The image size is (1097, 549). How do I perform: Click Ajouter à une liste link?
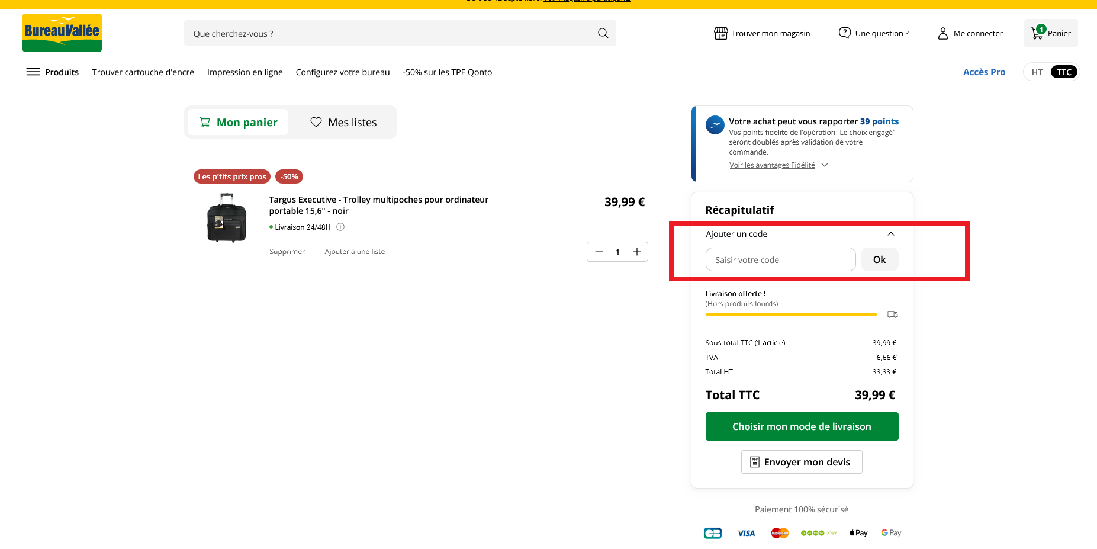coord(355,252)
